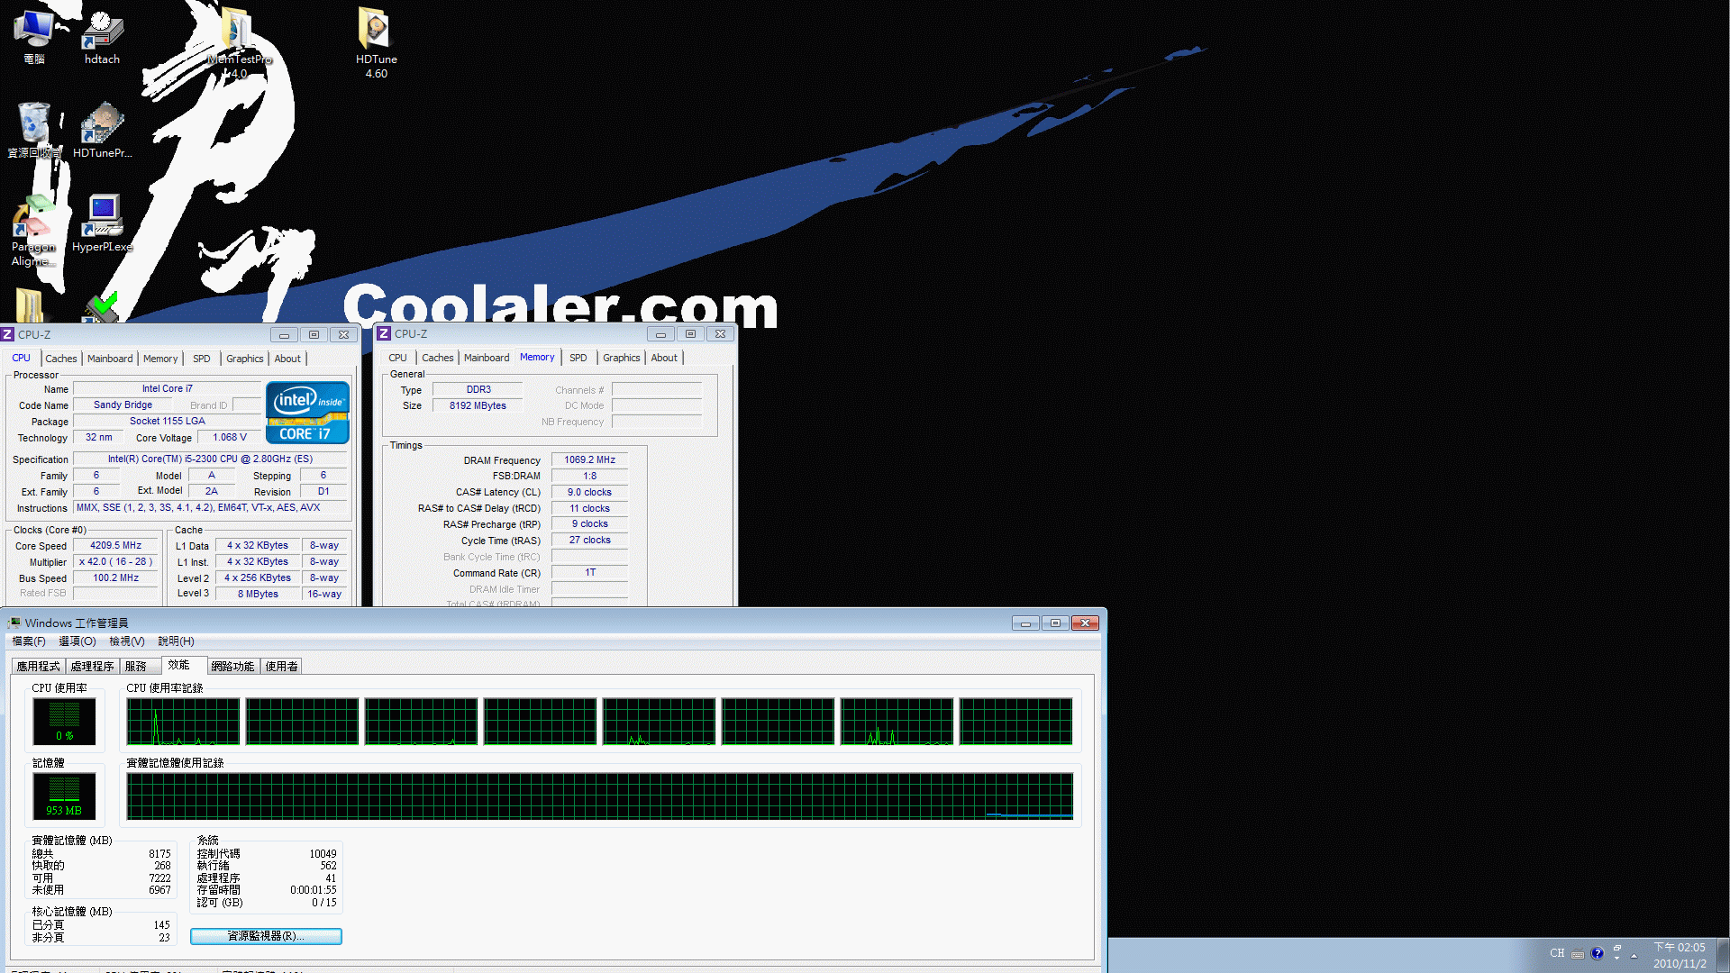
Task: Open the HDTunePr... desktop shortcut
Action: tap(102, 131)
